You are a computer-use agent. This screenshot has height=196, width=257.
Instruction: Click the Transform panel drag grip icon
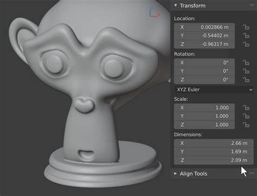point(252,5)
